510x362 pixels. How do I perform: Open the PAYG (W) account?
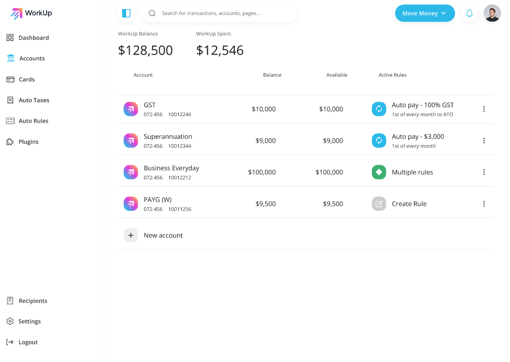click(x=158, y=200)
